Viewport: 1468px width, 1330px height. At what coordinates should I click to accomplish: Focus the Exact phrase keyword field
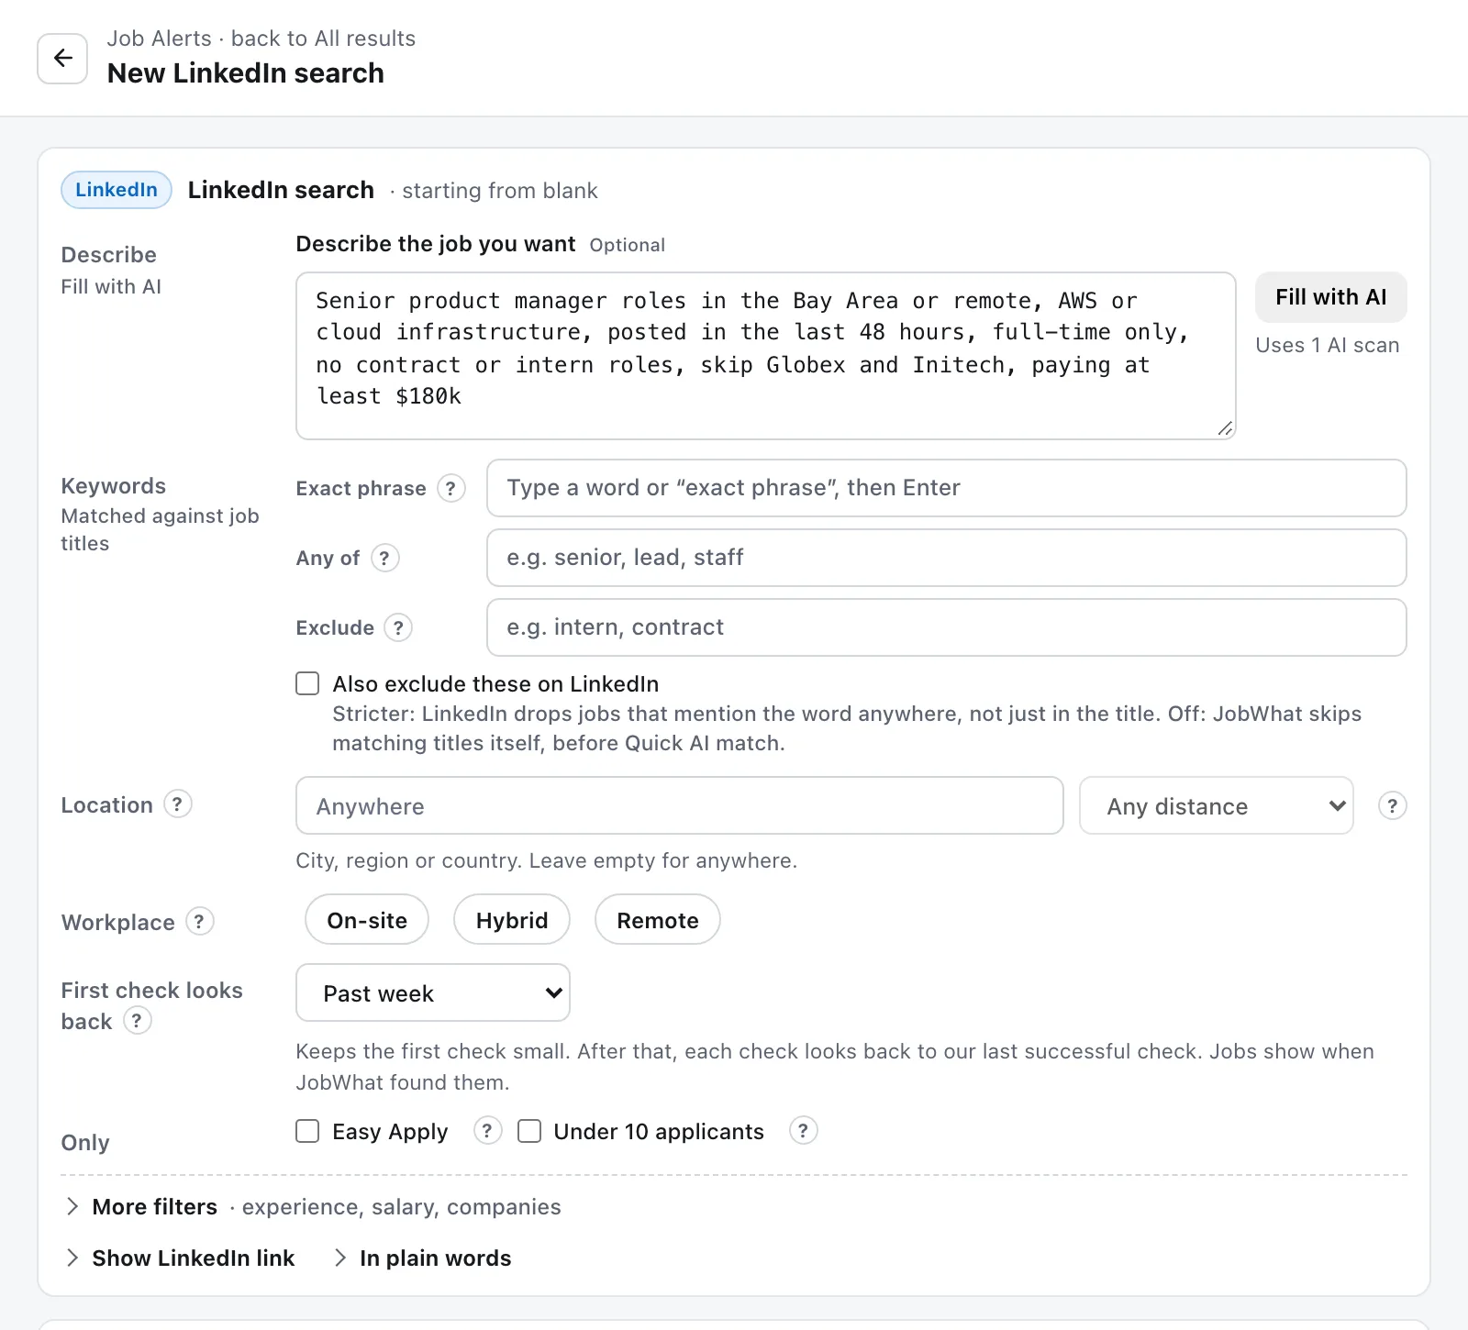coord(947,488)
